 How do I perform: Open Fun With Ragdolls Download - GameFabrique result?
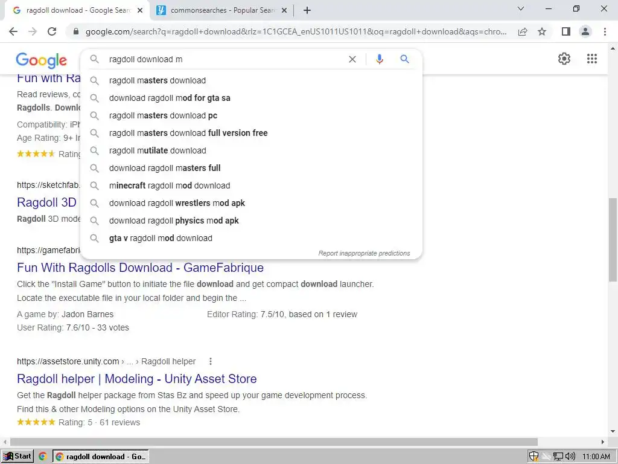140,268
